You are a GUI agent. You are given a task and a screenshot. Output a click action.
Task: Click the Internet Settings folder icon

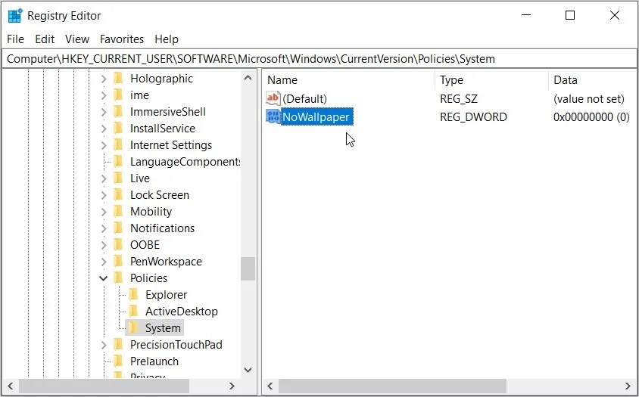(x=118, y=145)
